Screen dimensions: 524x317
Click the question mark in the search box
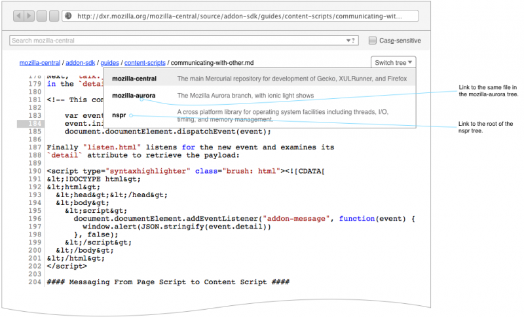[x=353, y=41]
